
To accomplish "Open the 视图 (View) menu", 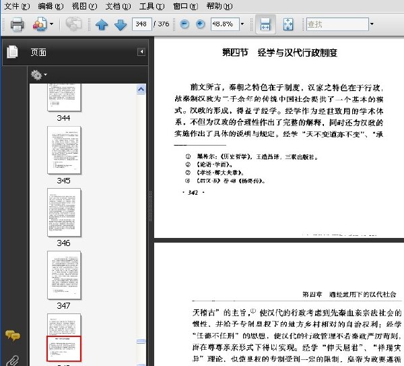I will tap(84, 6).
